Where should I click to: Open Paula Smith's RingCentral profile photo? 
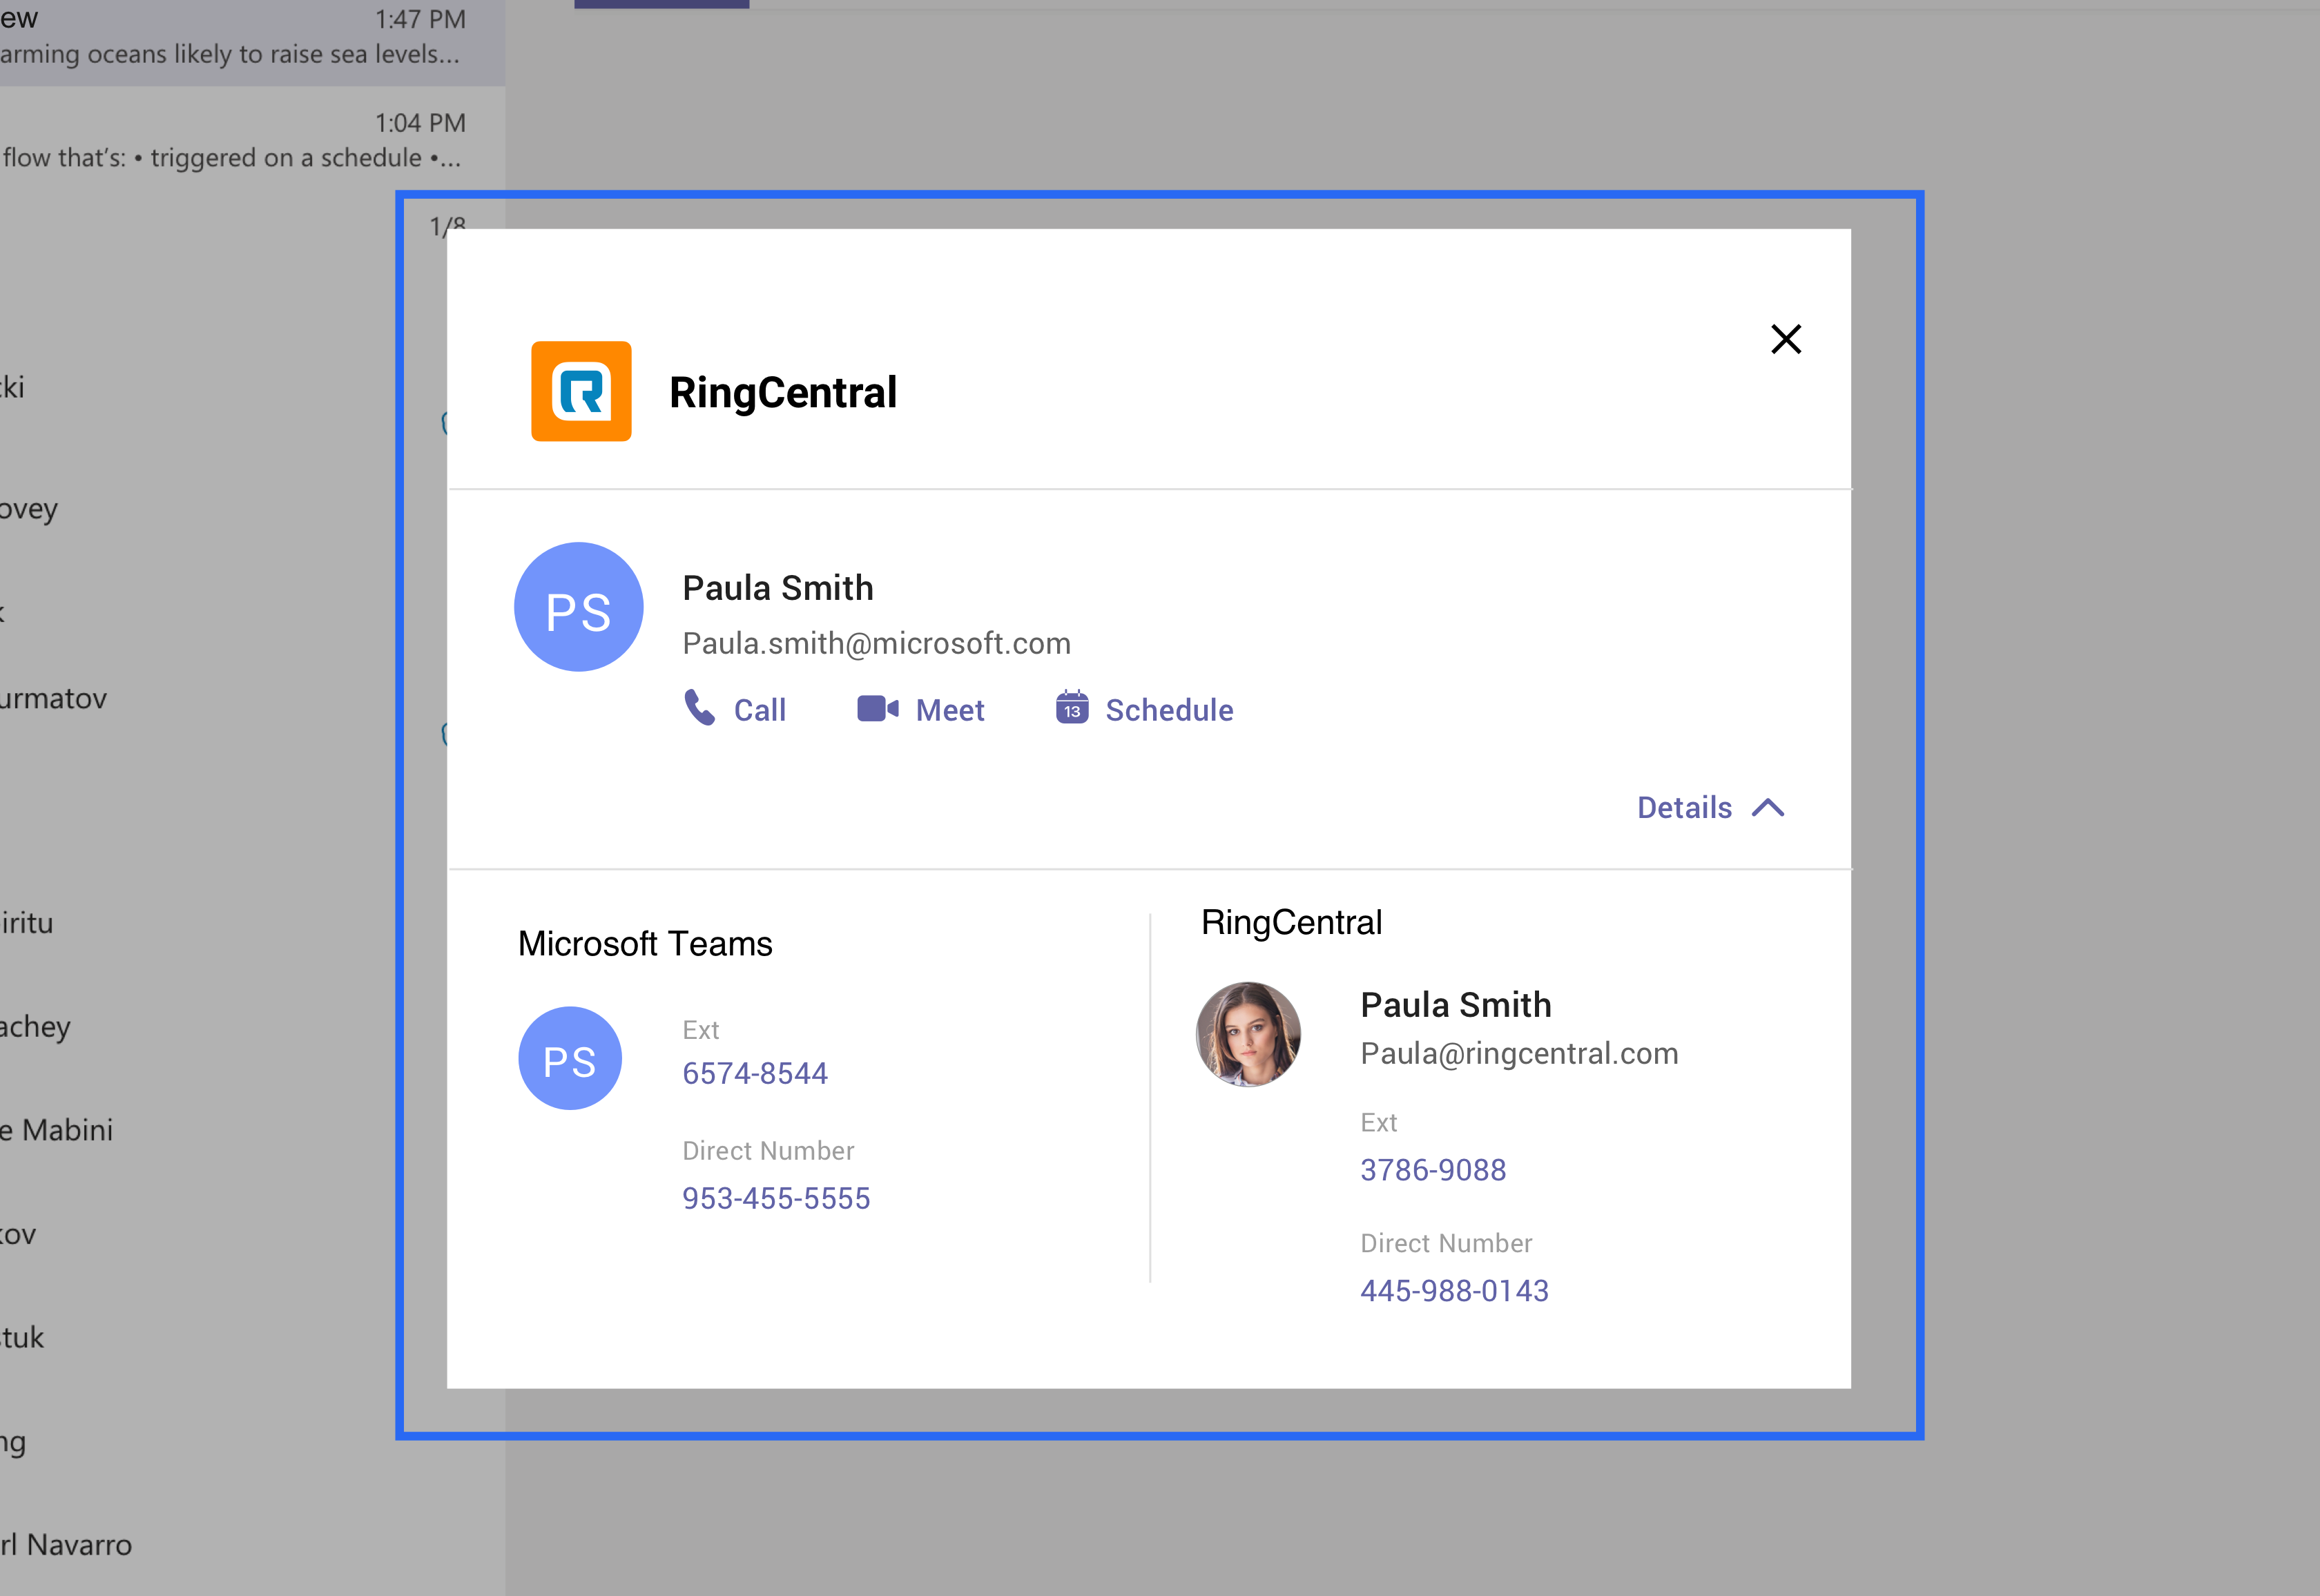(1249, 1034)
